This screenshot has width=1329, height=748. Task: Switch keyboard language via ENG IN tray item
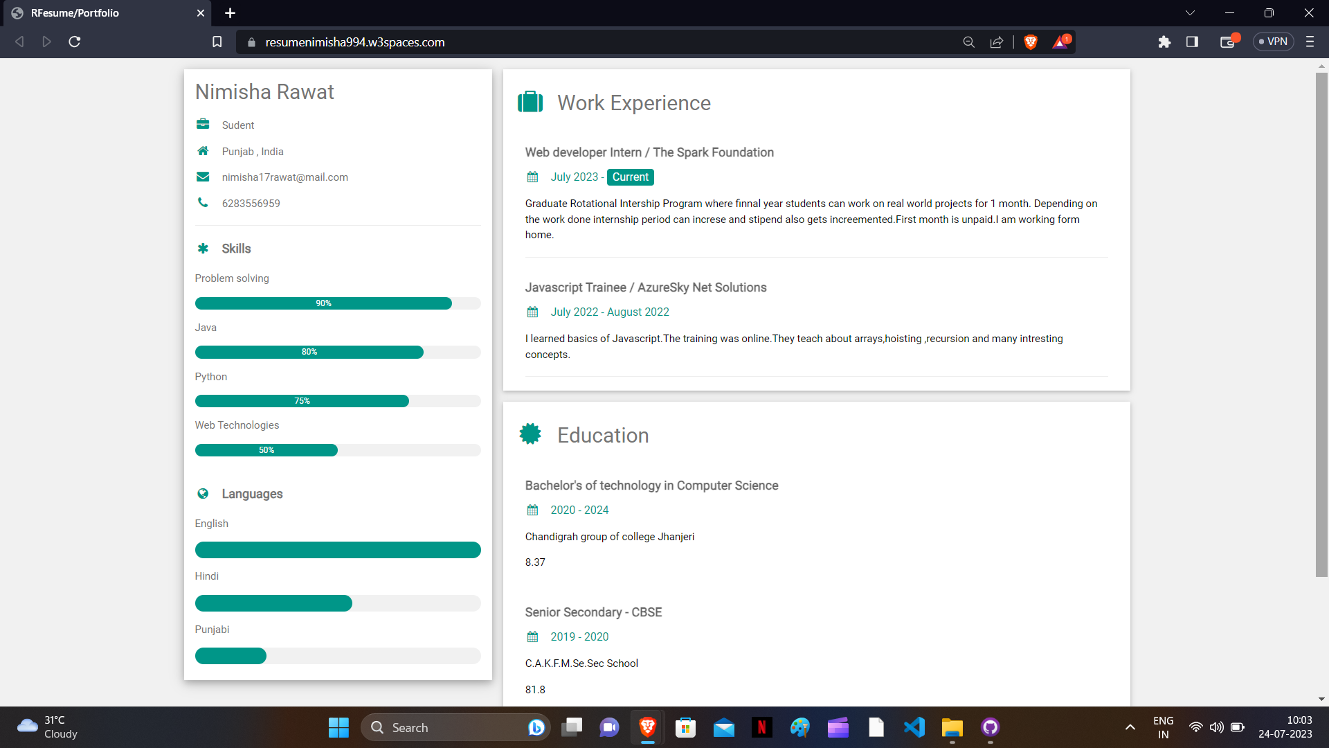tap(1163, 727)
